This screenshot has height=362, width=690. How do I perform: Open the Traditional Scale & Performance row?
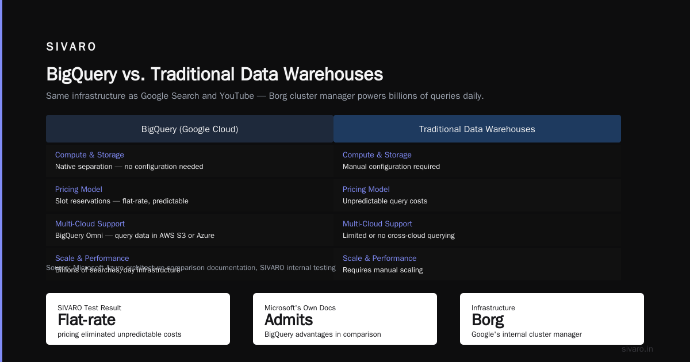point(477,264)
